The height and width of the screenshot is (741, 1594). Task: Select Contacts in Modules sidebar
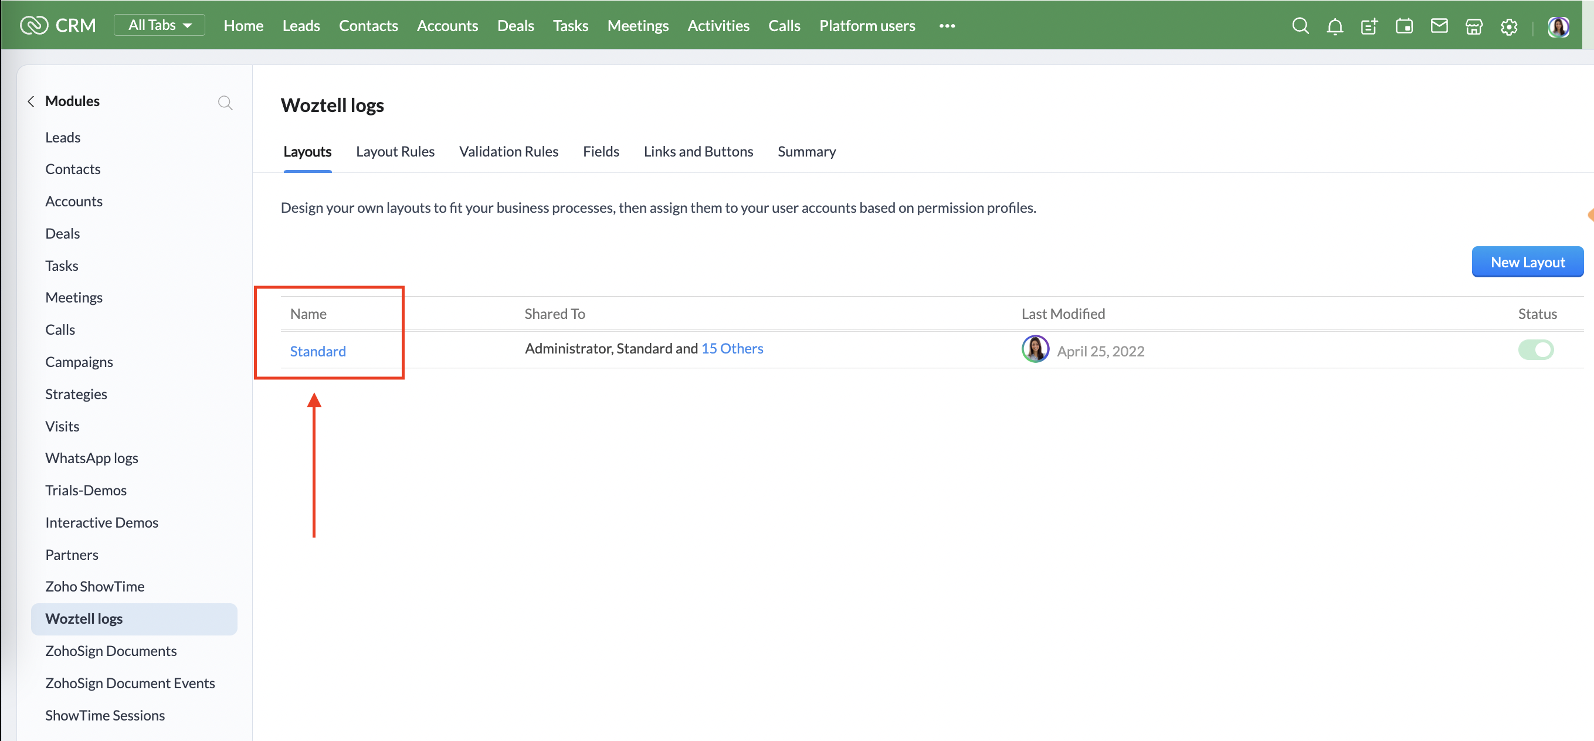pyautogui.click(x=72, y=169)
